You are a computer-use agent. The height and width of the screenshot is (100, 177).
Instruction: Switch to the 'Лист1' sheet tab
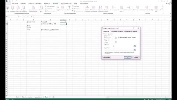pos(18,97)
